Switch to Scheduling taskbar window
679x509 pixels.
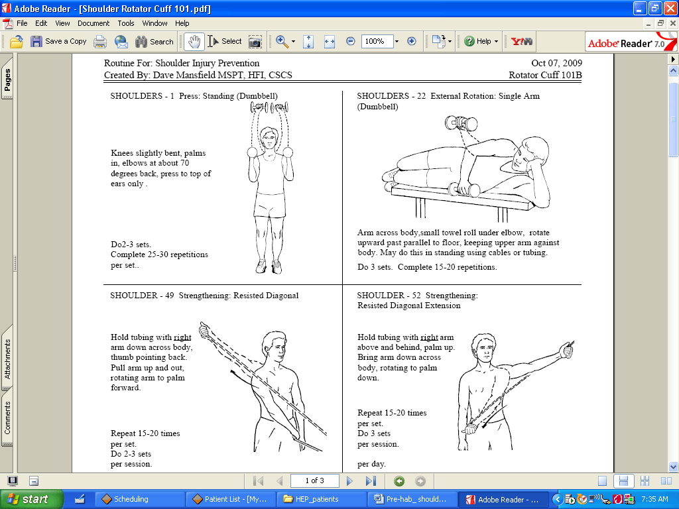click(x=139, y=499)
